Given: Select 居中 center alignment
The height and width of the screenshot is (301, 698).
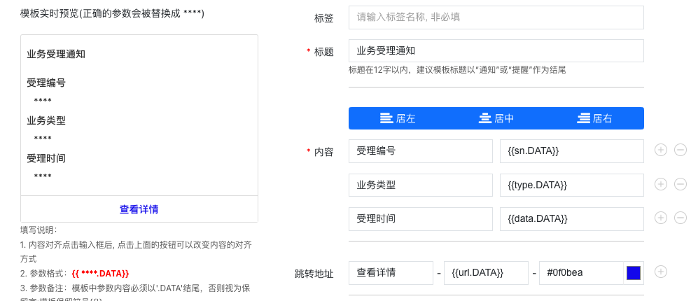Looking at the screenshot, I should click(496, 118).
